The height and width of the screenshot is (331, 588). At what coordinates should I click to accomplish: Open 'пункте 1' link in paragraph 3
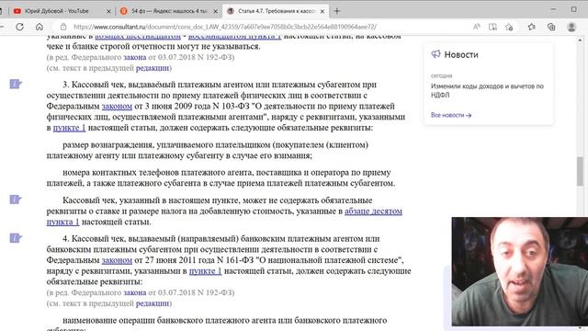[70, 128]
